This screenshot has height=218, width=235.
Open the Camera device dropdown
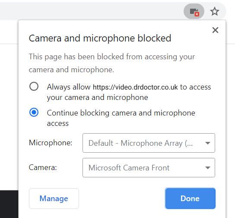click(149, 167)
